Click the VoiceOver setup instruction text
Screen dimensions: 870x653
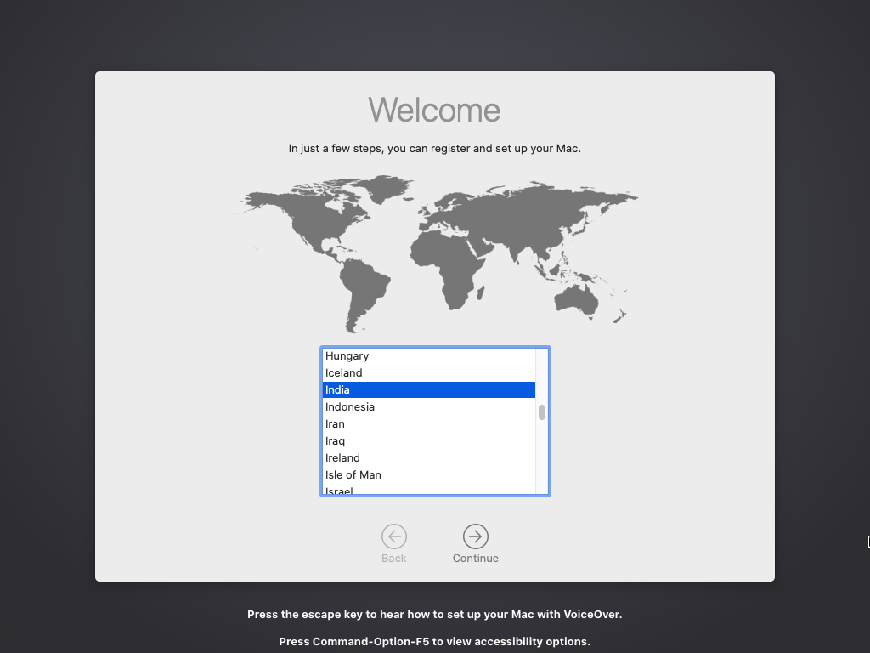point(434,614)
